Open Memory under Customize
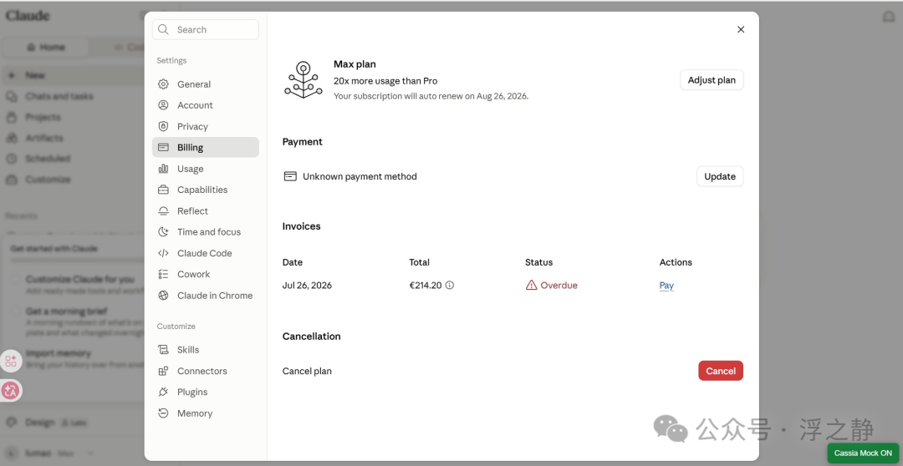 point(206,413)
